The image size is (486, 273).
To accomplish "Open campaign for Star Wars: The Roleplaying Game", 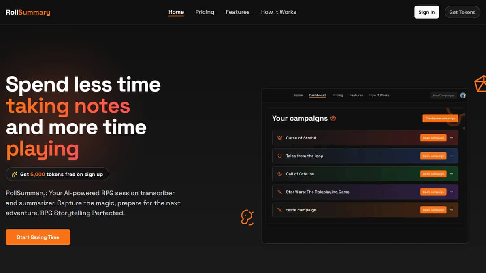I will point(433,192).
